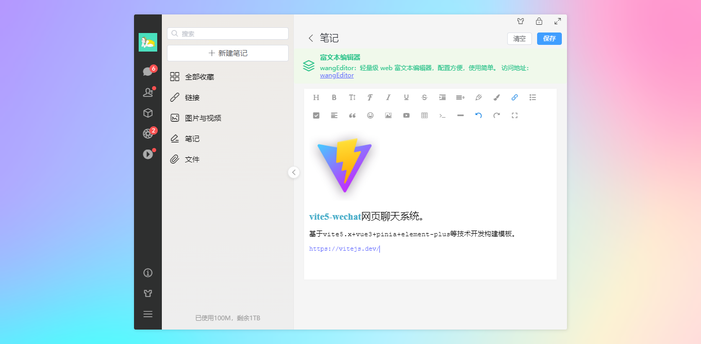701x344 pixels.
Task: Collapse the notes panel with the chevron
Action: point(294,172)
